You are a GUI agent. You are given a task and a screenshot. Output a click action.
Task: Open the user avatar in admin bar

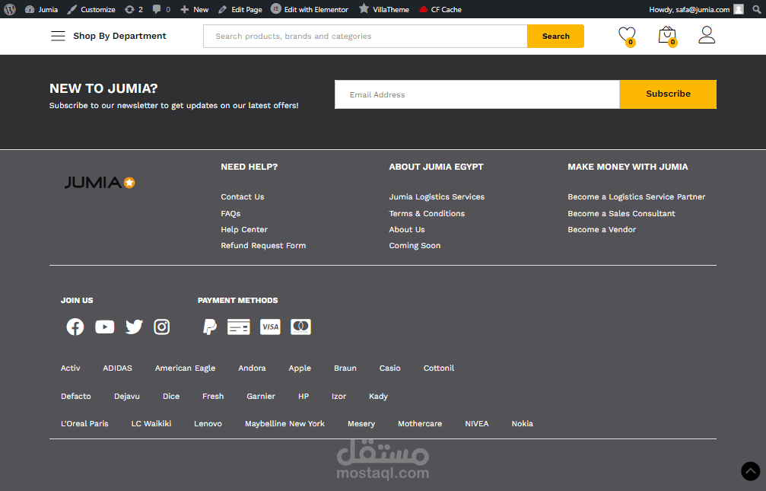coord(739,9)
